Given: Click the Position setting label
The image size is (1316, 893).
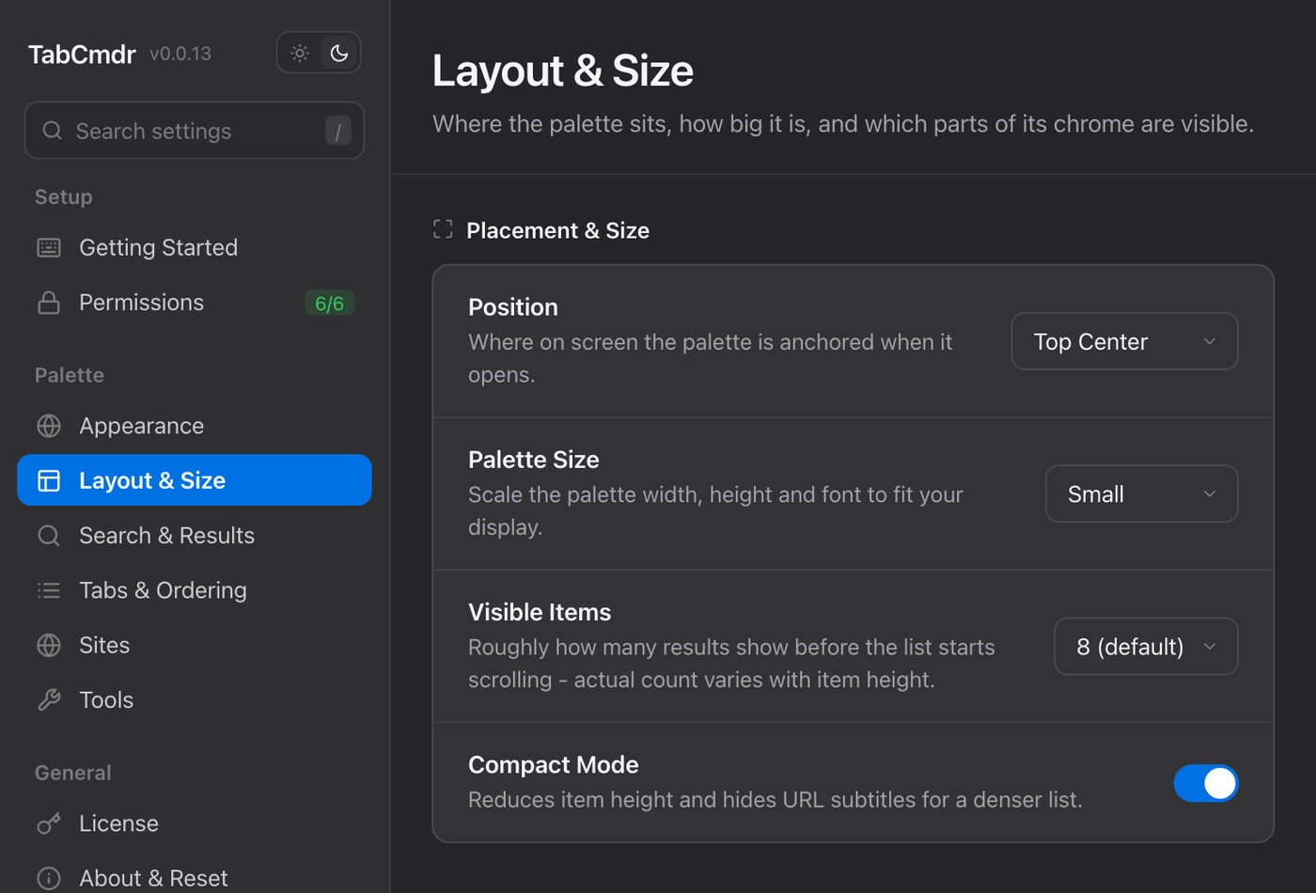Looking at the screenshot, I should (513, 307).
